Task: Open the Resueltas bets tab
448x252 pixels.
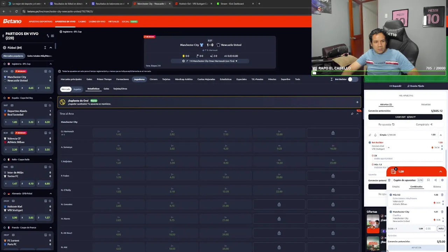Action: point(426,104)
